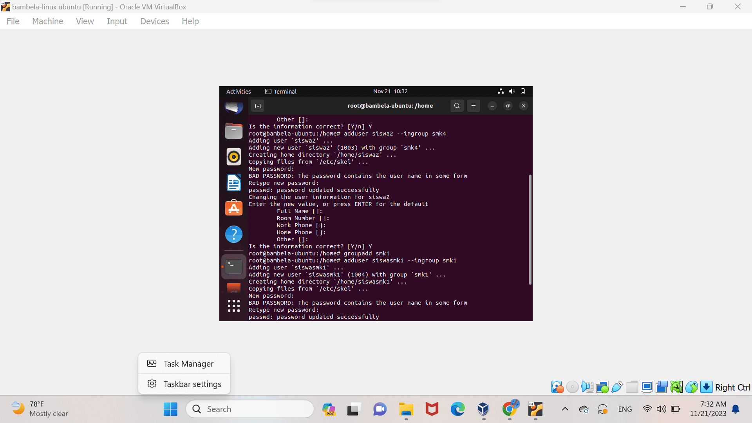Open Task View on Windows taskbar
The height and width of the screenshot is (423, 752).
pos(353,409)
